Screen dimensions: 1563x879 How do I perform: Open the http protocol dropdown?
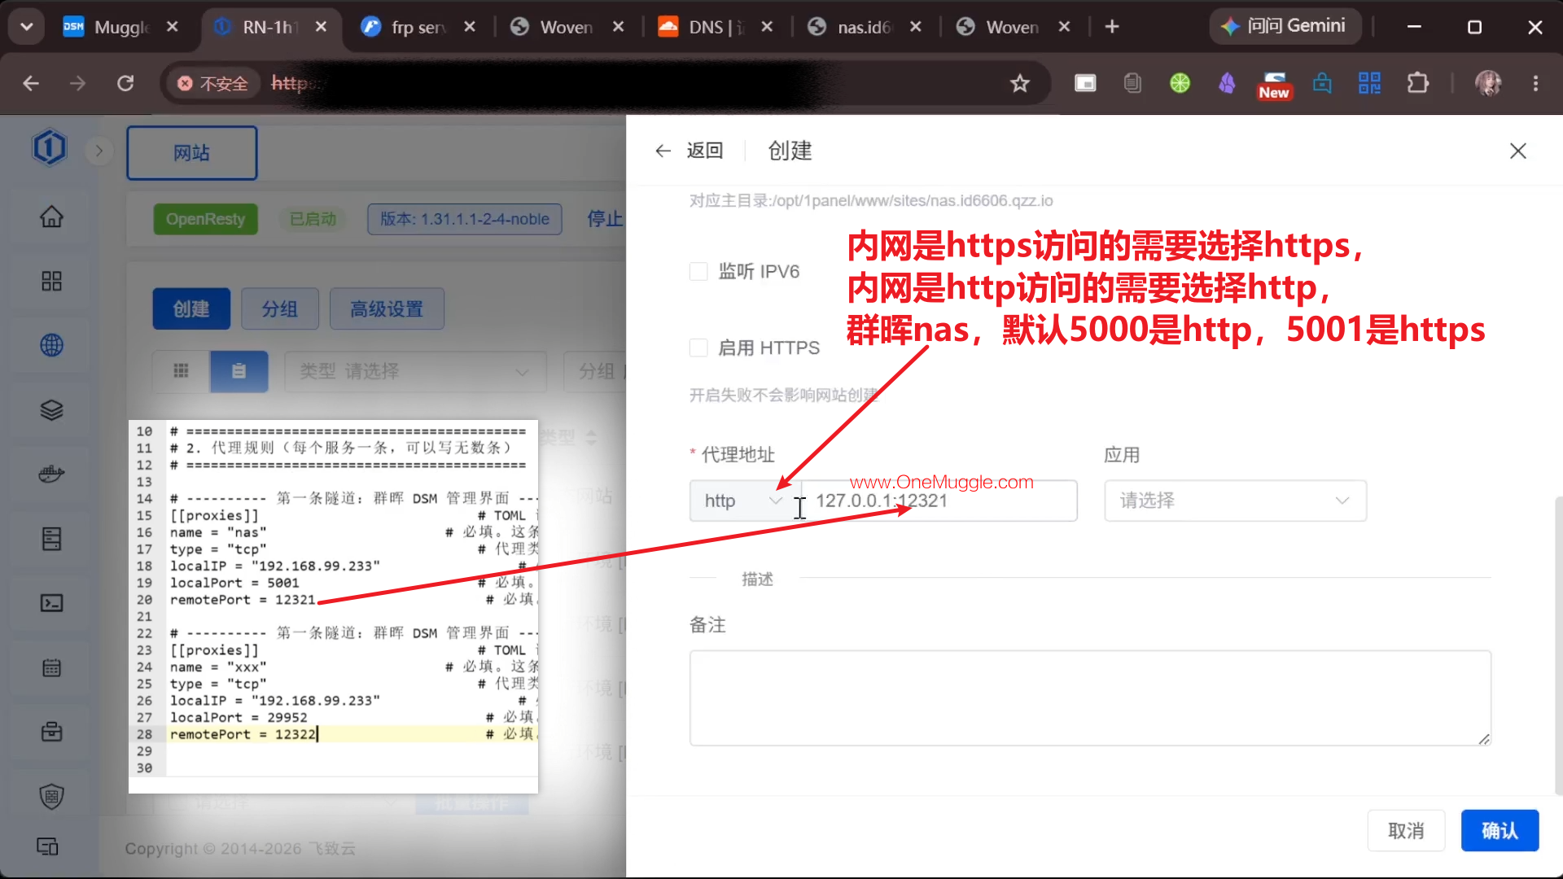click(x=744, y=501)
